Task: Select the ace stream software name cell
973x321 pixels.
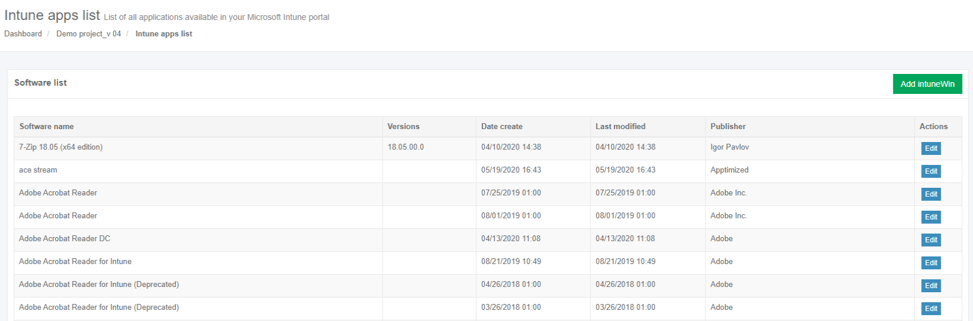Action: tap(38, 170)
